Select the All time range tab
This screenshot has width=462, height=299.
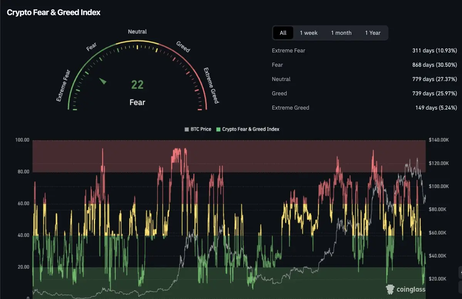pyautogui.click(x=283, y=33)
